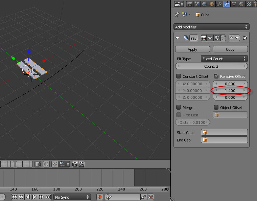Toggle the auto keyframe record button
Viewport: 257px width, 201px height.
pyautogui.click(x=100, y=197)
